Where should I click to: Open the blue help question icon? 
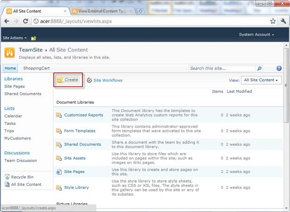pyautogui.click(x=279, y=68)
